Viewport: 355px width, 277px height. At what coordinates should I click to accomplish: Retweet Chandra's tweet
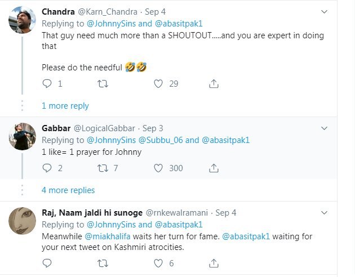103,83
